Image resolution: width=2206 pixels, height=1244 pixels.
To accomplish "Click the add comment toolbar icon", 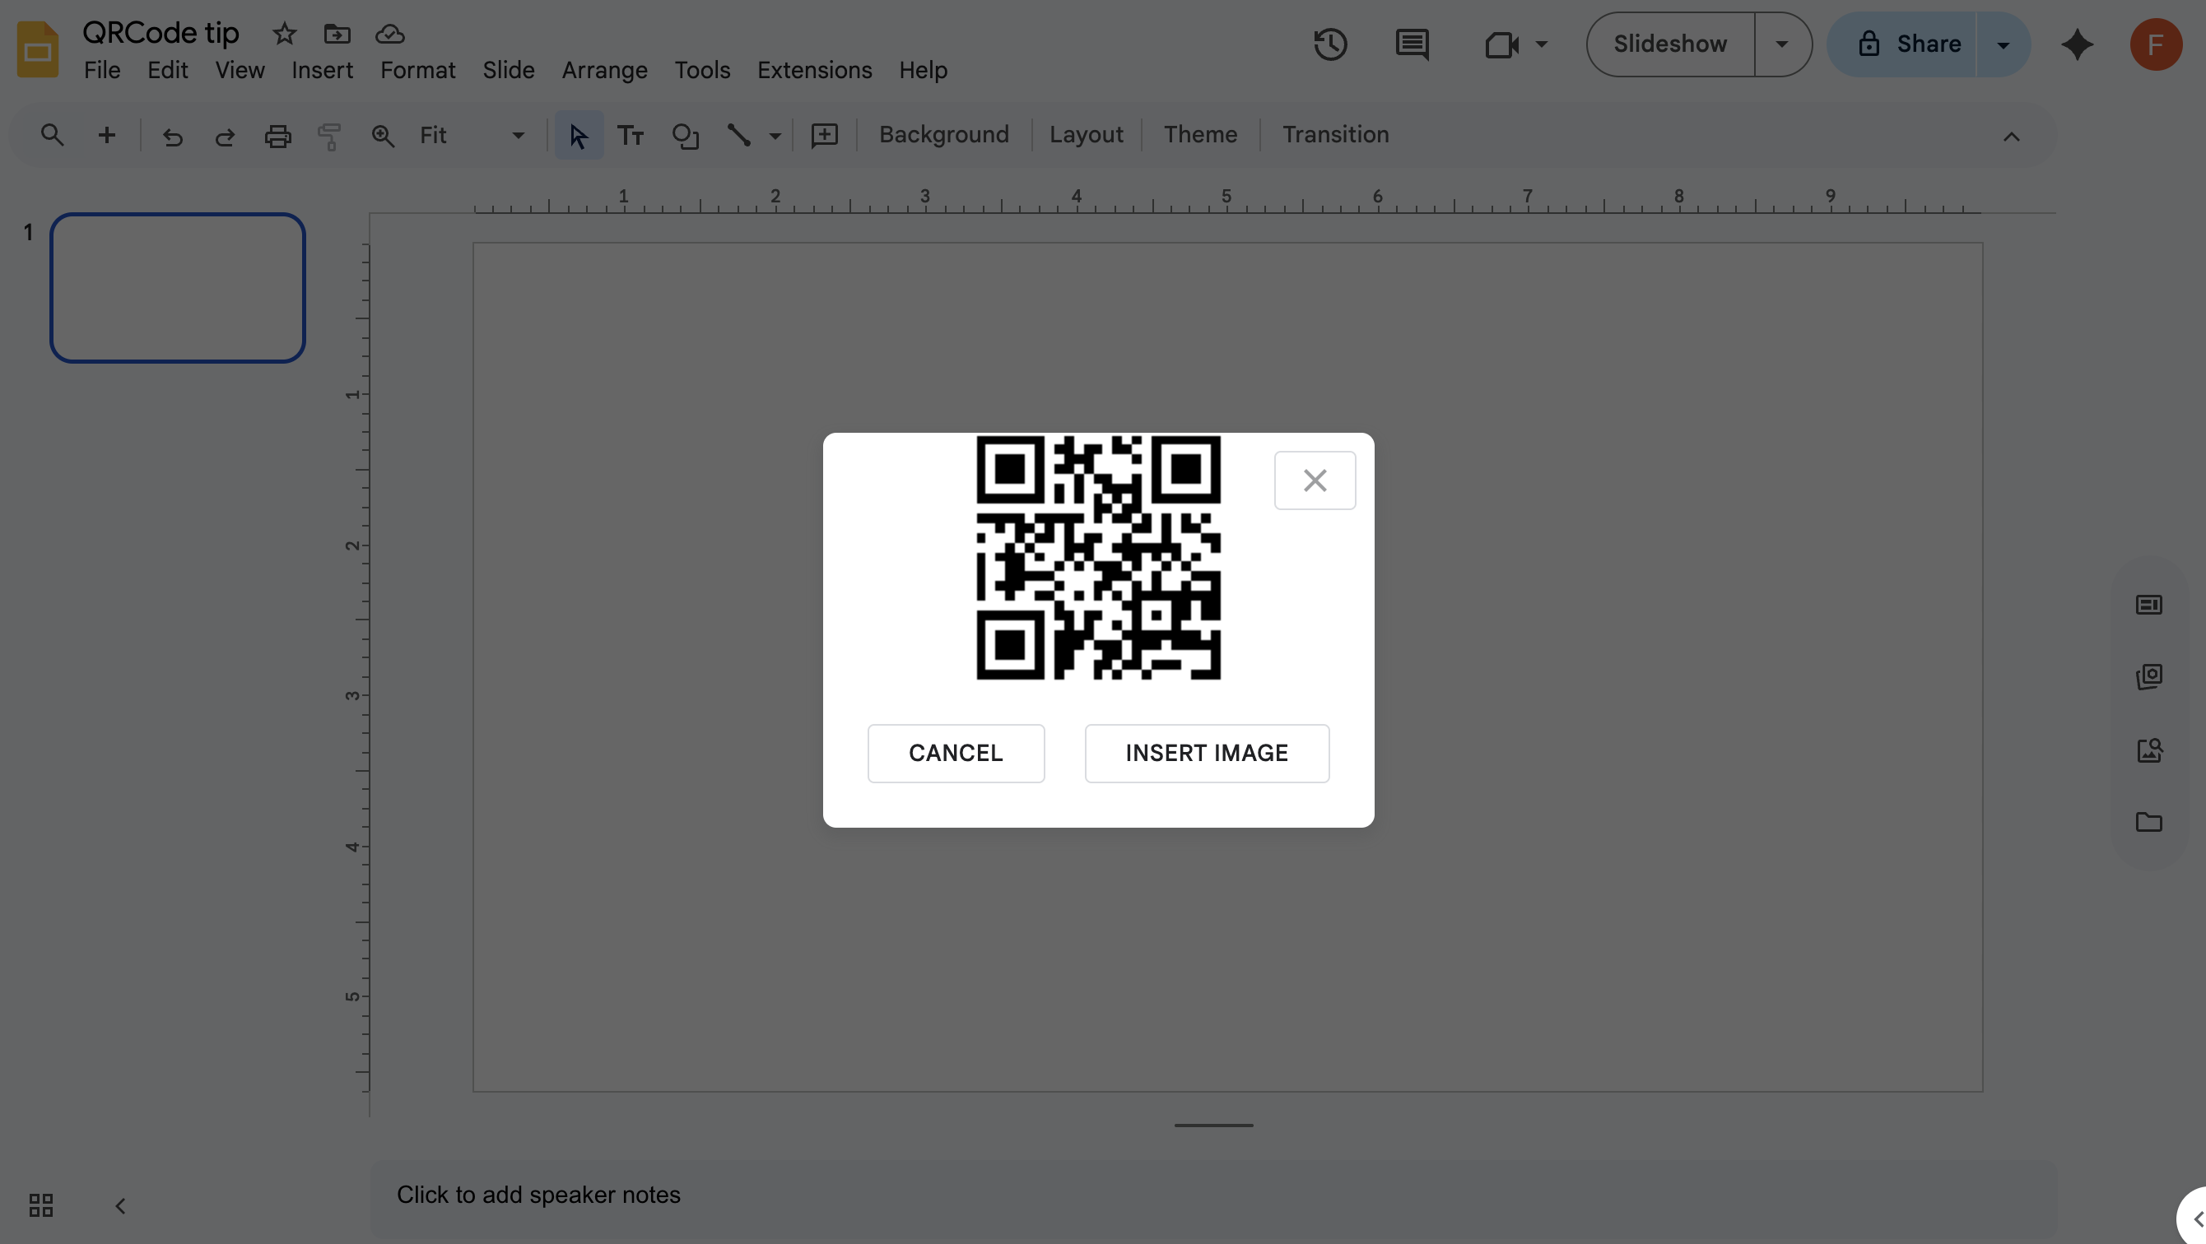I will 824,135.
